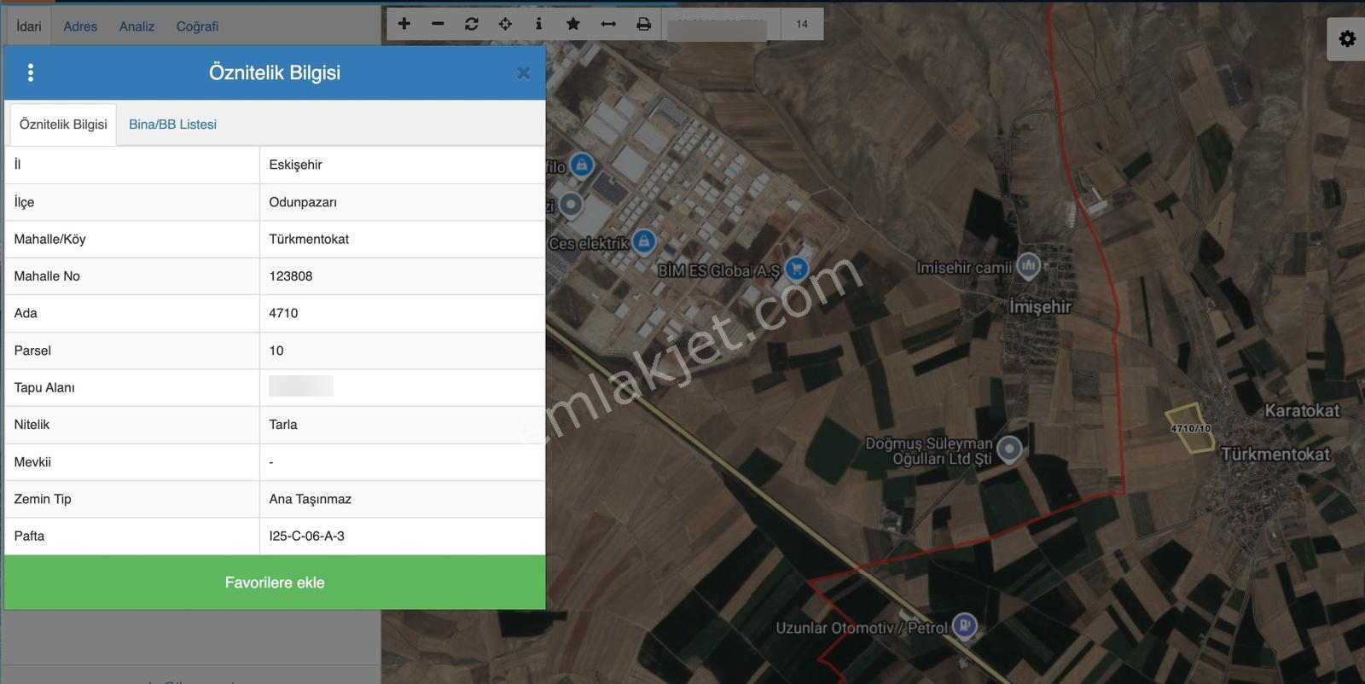Open the Adres tab

tap(80, 26)
